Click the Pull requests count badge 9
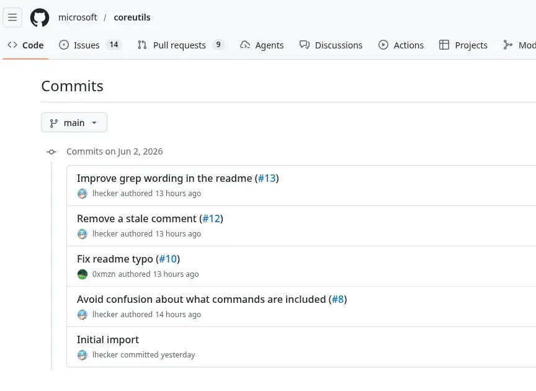536x391 pixels. [x=218, y=45]
